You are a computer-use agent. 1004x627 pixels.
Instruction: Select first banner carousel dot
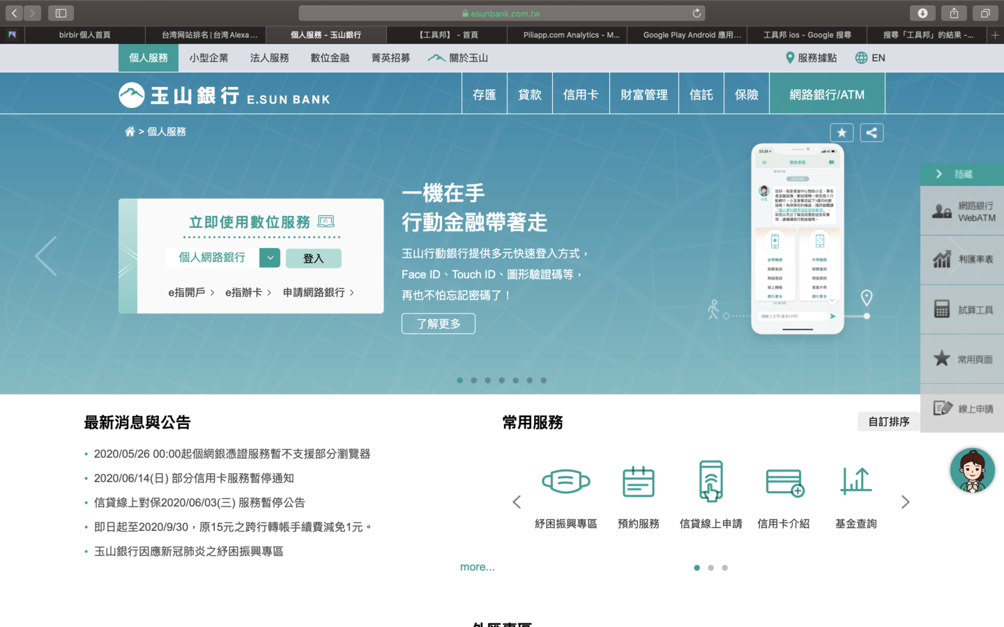coord(459,380)
